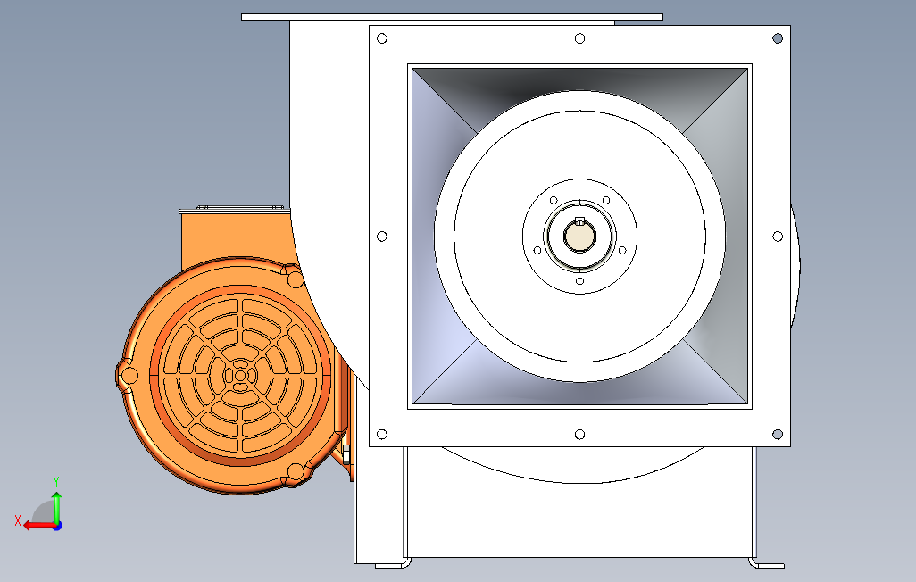This screenshot has height=582, width=916.
Task: Select the dark top-right bolt hole of the flange
Action: [778, 38]
